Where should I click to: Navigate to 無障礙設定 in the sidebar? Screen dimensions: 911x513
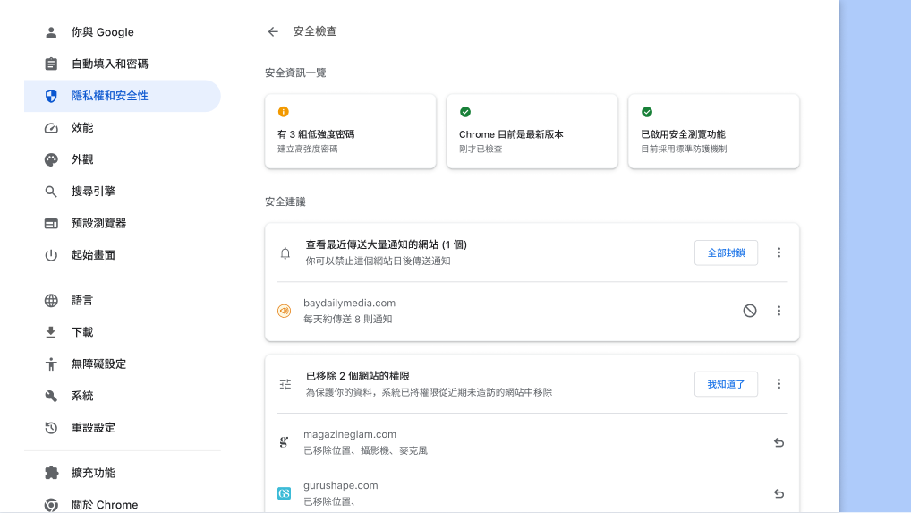pos(122,364)
